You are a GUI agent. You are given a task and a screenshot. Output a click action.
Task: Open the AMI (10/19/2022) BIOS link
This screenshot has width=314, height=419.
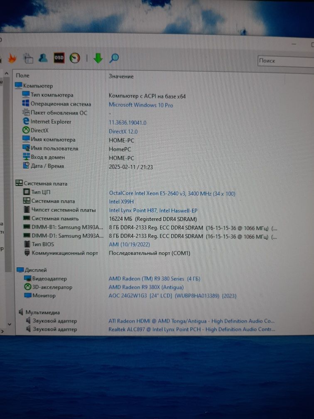[x=129, y=244]
